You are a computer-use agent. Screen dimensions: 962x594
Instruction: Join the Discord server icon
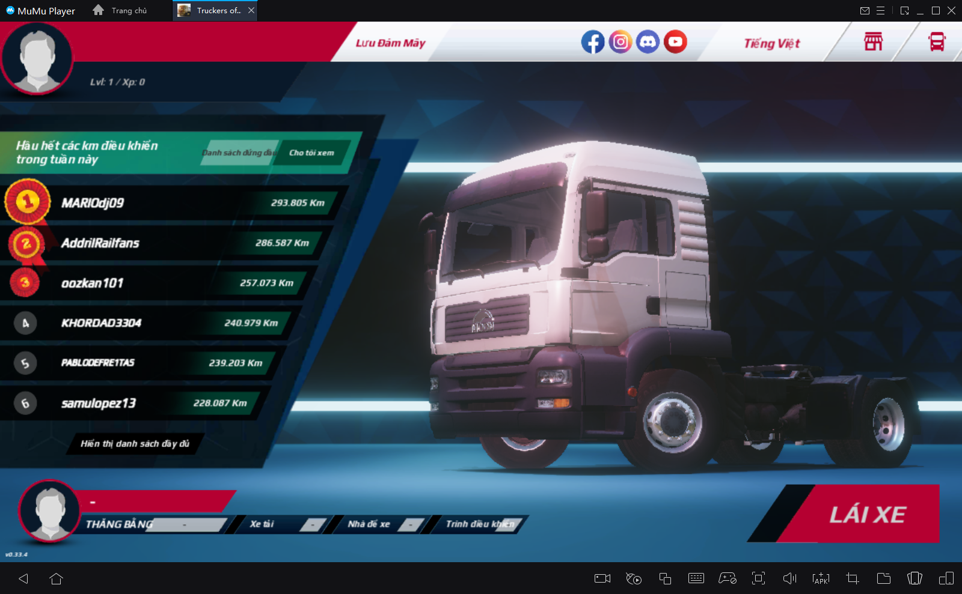[648, 42]
